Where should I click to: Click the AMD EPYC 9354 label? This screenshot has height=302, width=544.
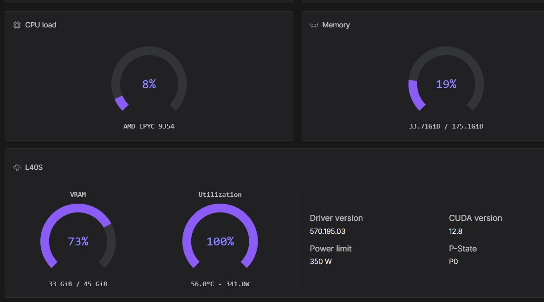coord(149,126)
